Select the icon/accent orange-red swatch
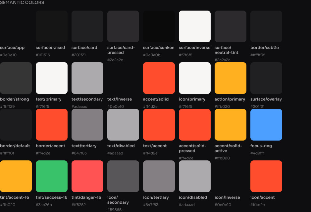311x212 pixels. pos(266,176)
